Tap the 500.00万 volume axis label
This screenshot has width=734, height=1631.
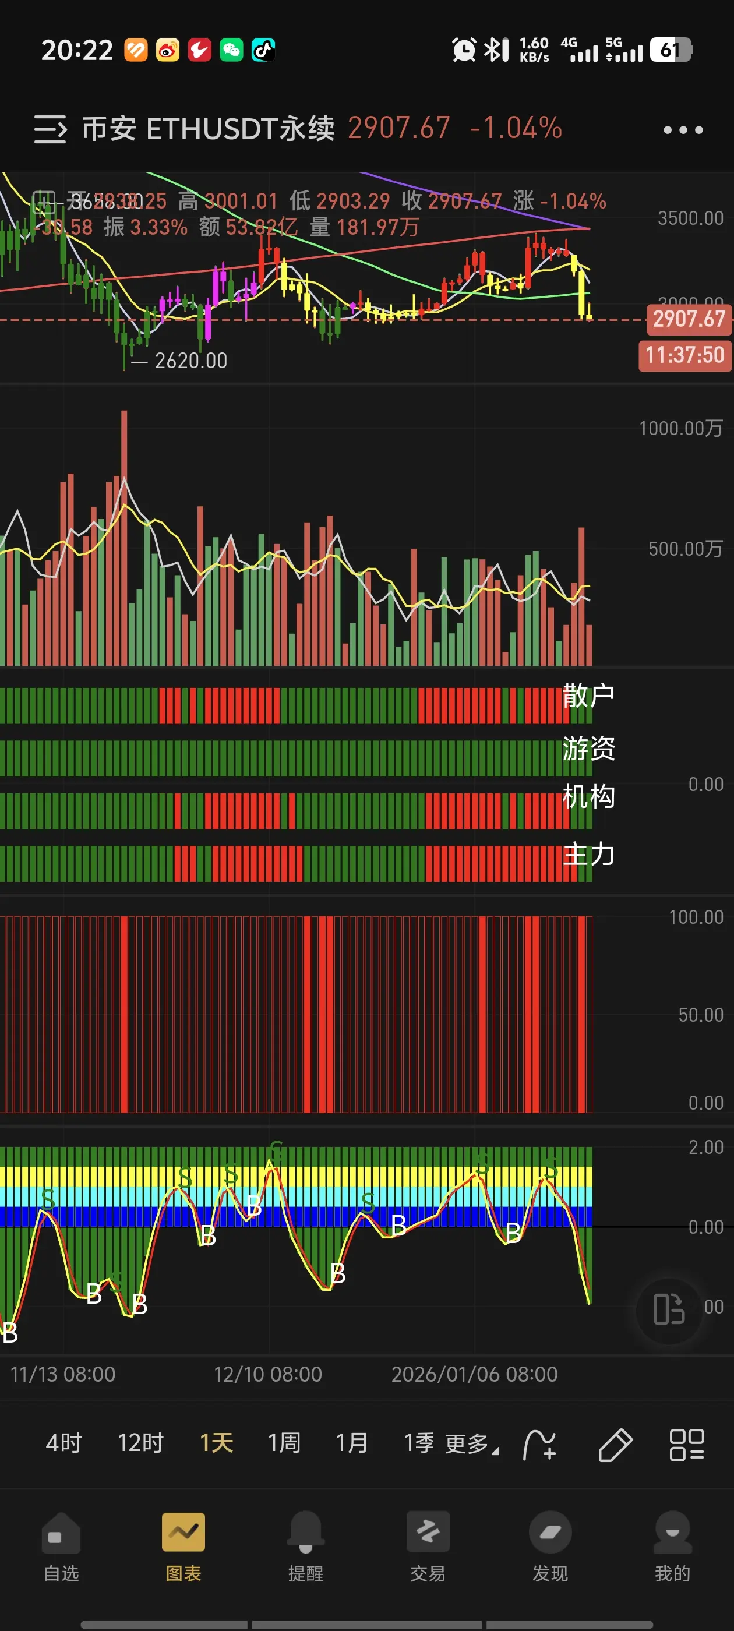click(x=686, y=549)
